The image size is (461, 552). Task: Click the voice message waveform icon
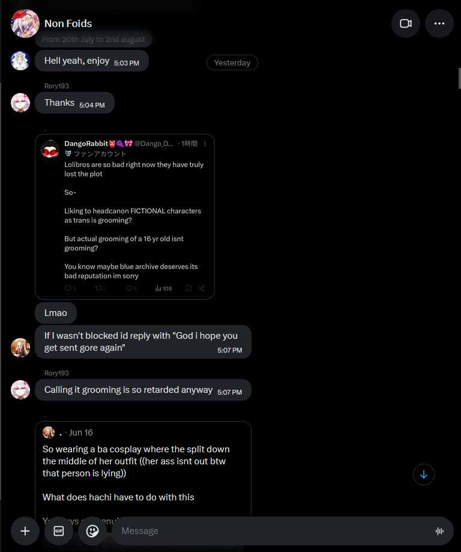(x=439, y=531)
